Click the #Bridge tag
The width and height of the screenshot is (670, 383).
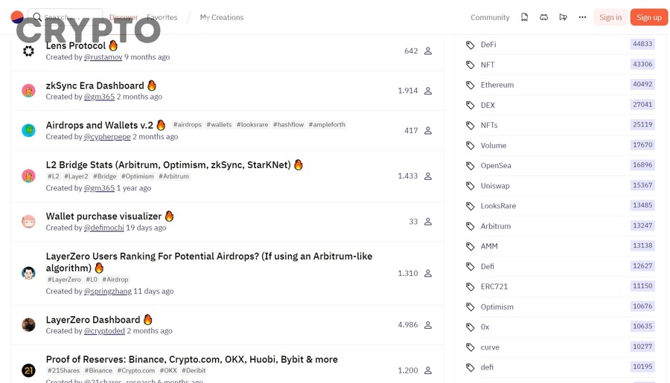(105, 176)
